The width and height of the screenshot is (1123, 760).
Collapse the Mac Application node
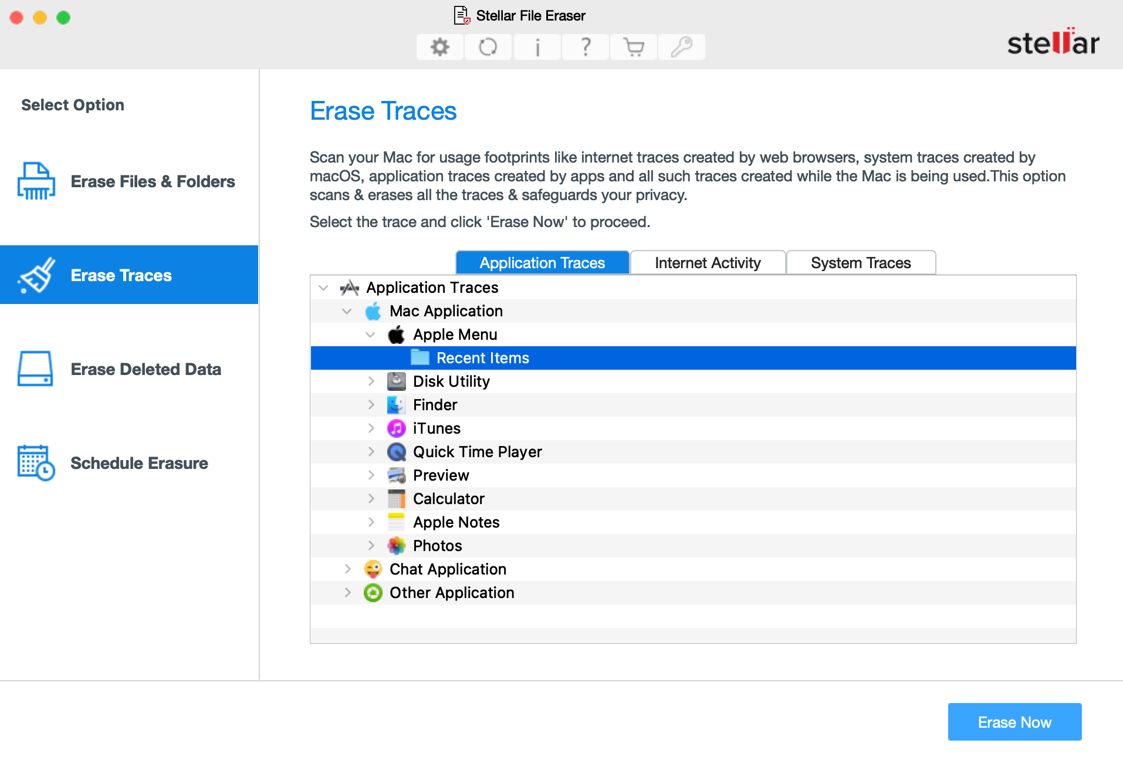347,311
